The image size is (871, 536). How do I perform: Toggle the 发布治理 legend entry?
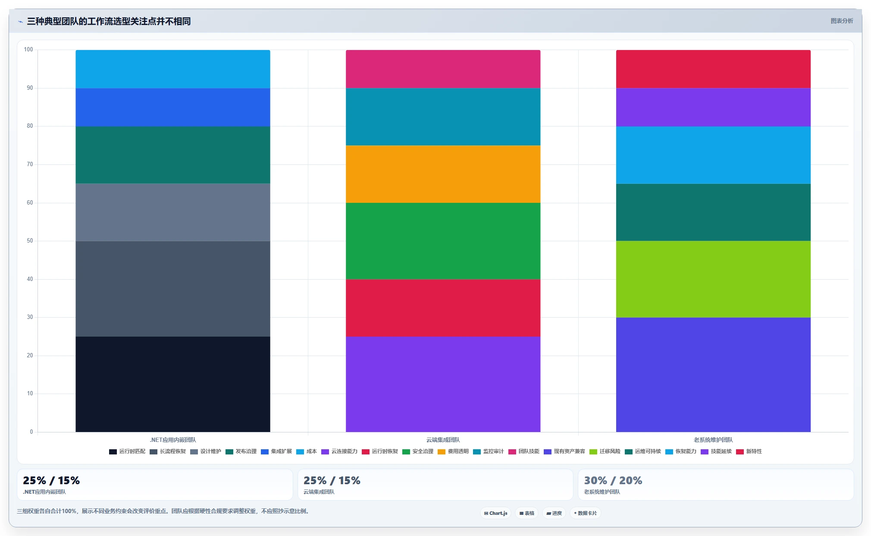point(241,451)
